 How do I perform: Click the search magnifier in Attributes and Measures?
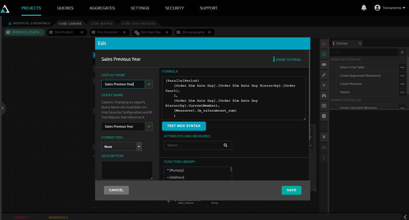226,145
